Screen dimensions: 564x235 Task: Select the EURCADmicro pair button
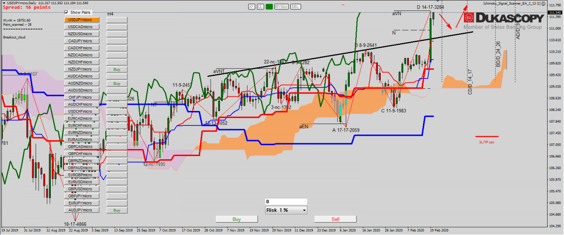tap(81, 118)
